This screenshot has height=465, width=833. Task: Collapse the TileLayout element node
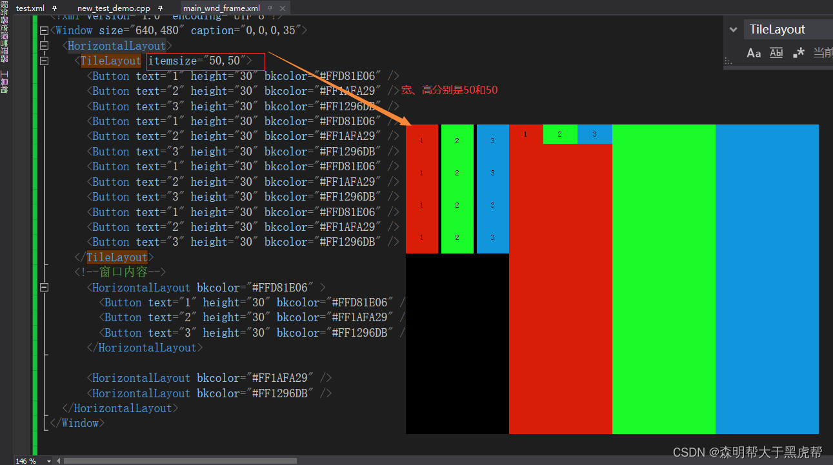click(44, 61)
